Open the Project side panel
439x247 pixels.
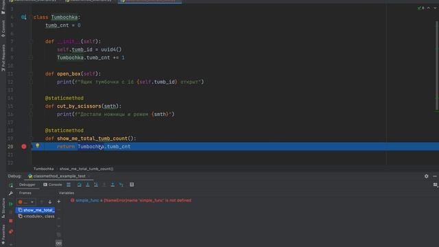click(3, 7)
